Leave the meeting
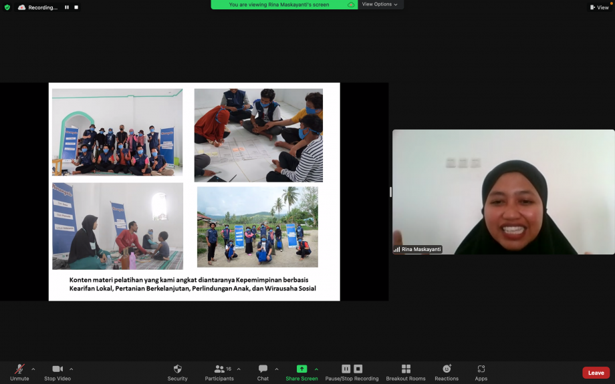The image size is (615, 384). [595, 373]
